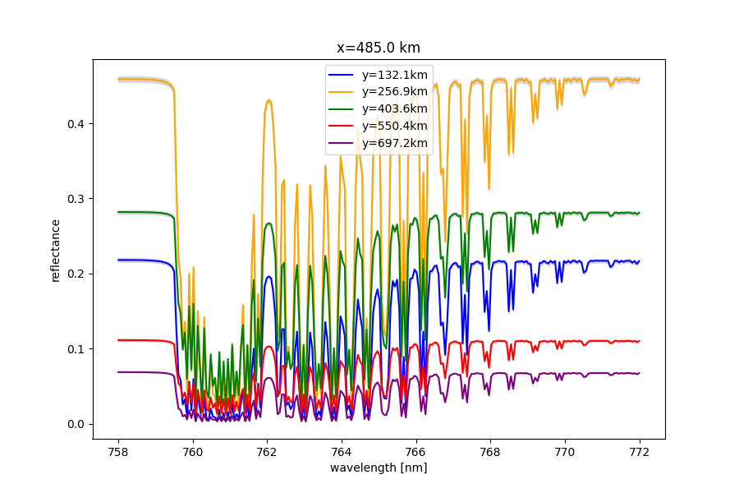Select the green line swatch in legend
This screenshot has width=739, height=493.
tap(343, 108)
